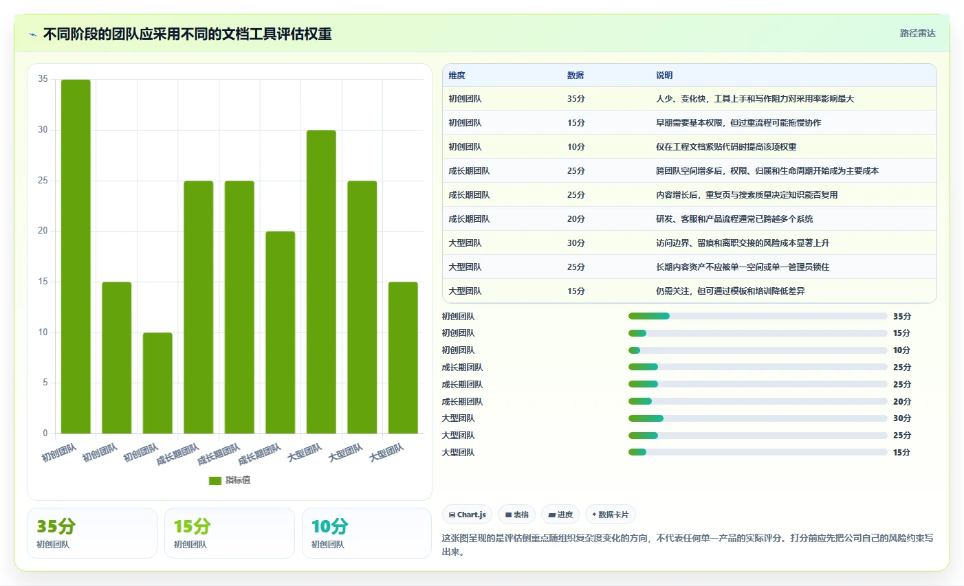This screenshot has width=964, height=586.
Task: Click table cell '人少、变化快，工具上手和写作阻力对采用率影响最大'
Action: [755, 99]
